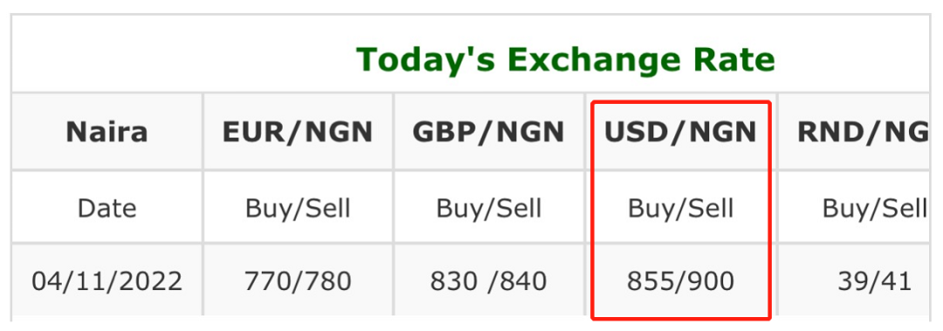The image size is (943, 331).
Task: Select the 830 /840 pound rate cell
Action: (x=488, y=281)
